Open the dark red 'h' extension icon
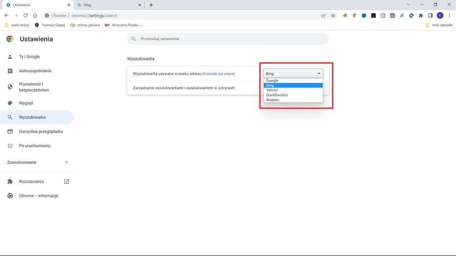The image size is (456, 256). (x=373, y=16)
